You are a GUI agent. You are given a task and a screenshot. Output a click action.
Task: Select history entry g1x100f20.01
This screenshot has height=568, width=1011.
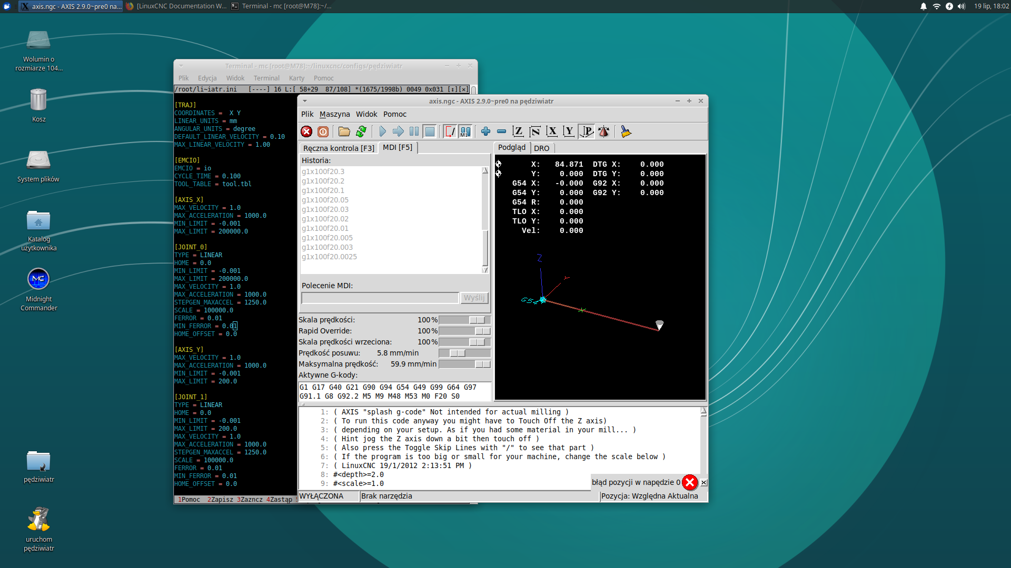(325, 228)
